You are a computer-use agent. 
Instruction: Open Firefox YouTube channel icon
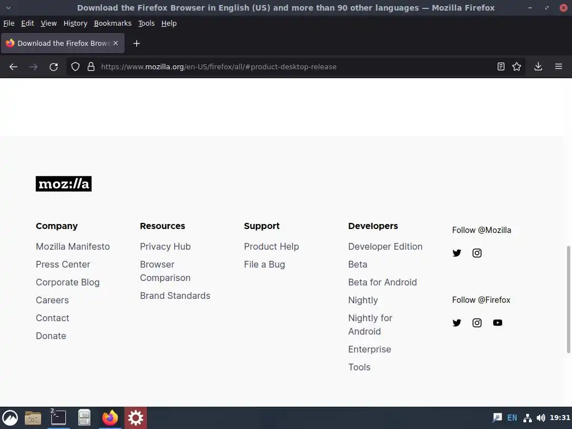pos(498,322)
